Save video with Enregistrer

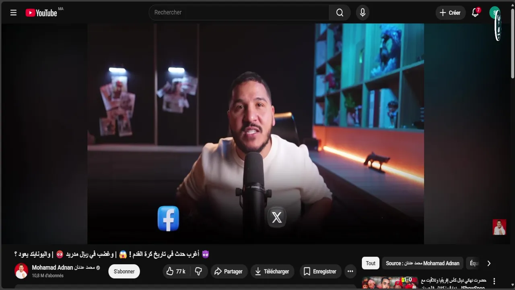pyautogui.click(x=320, y=271)
